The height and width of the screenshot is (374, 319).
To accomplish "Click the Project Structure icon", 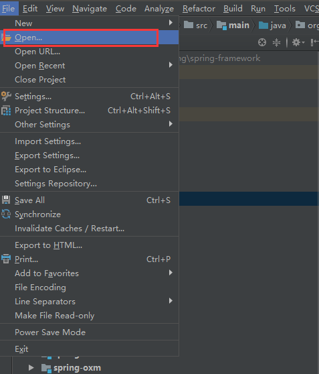I will pyautogui.click(x=6, y=111).
